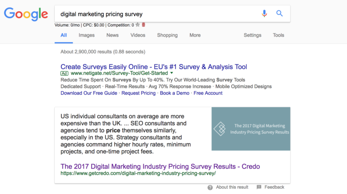Viewport: 347px width, 194px height.
Task: Open the Create Surveys Easily Online ad link
Action: click(154, 67)
